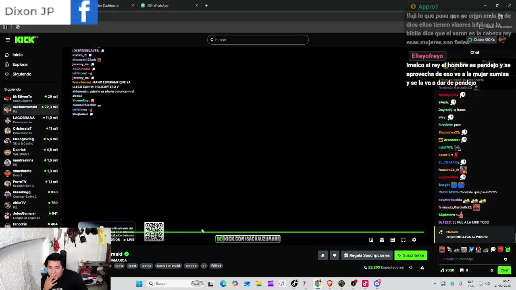The image size is (516, 290).
Task: Select the green bucket chat emote
Action: [508, 250]
